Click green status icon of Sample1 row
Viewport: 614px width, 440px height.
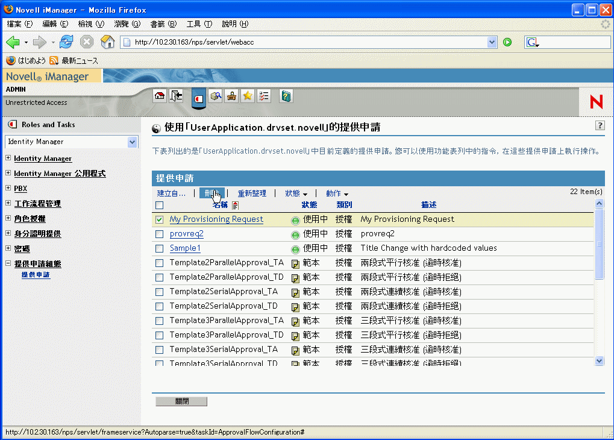295,249
